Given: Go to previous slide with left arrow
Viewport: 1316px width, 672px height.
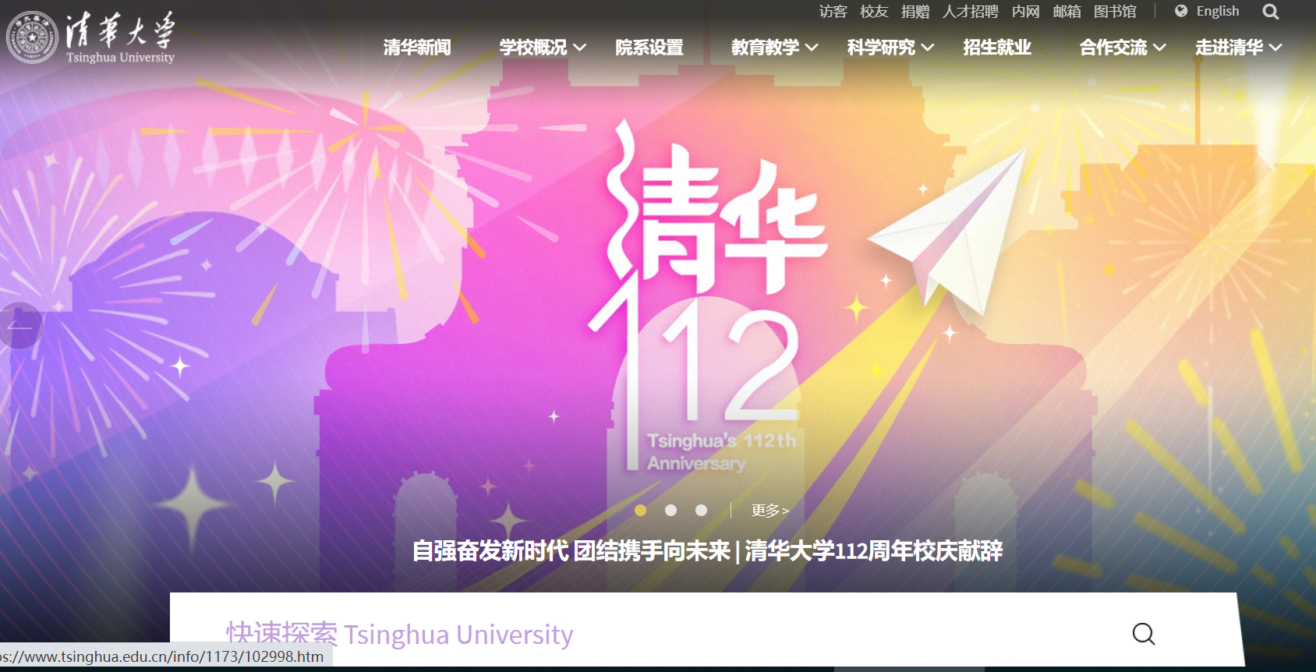Looking at the screenshot, I should pyautogui.click(x=19, y=325).
